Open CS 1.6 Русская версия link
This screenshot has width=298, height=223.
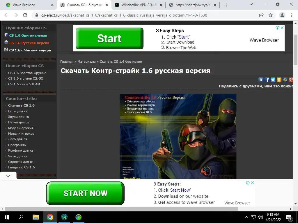29,43
